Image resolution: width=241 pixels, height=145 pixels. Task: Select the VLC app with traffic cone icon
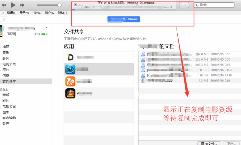pyautogui.click(x=70, y=93)
